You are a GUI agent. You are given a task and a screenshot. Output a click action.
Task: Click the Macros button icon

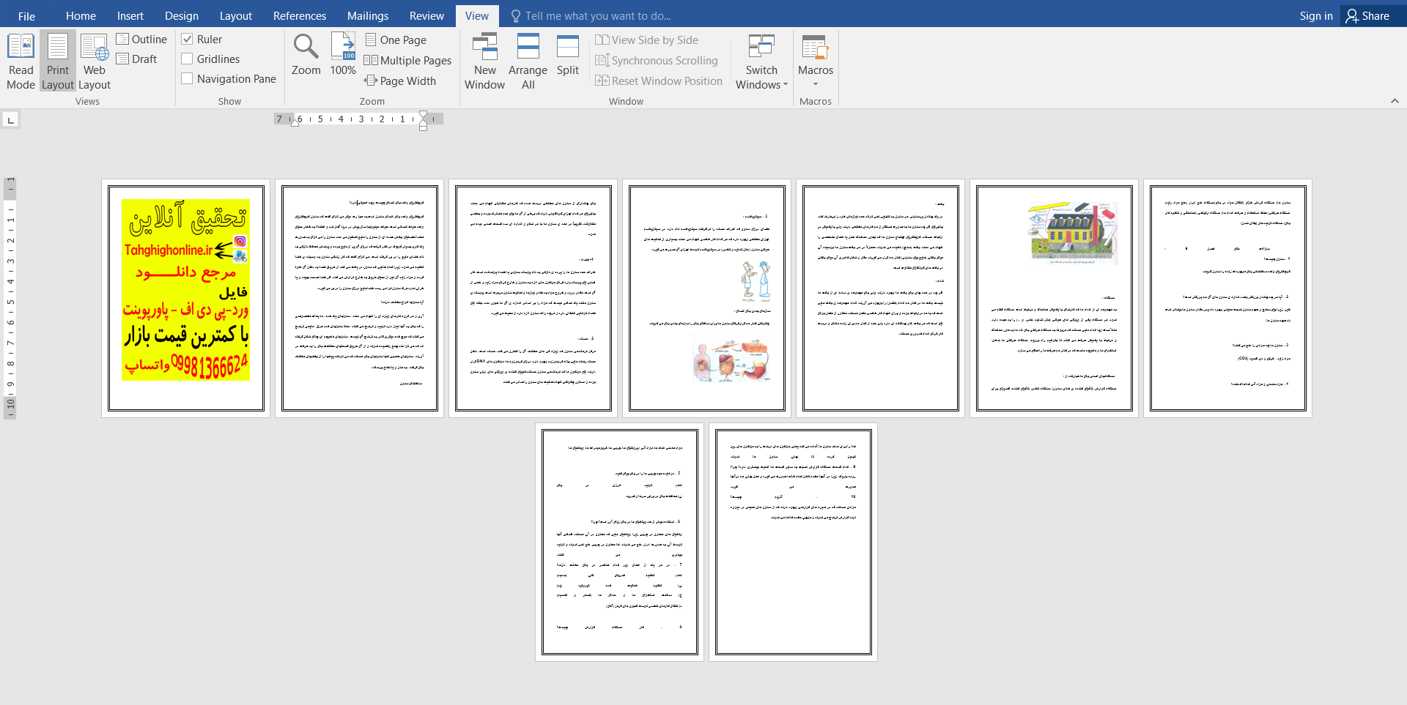click(x=815, y=47)
